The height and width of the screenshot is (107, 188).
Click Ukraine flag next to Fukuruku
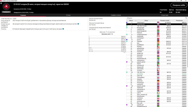pos(158,57)
